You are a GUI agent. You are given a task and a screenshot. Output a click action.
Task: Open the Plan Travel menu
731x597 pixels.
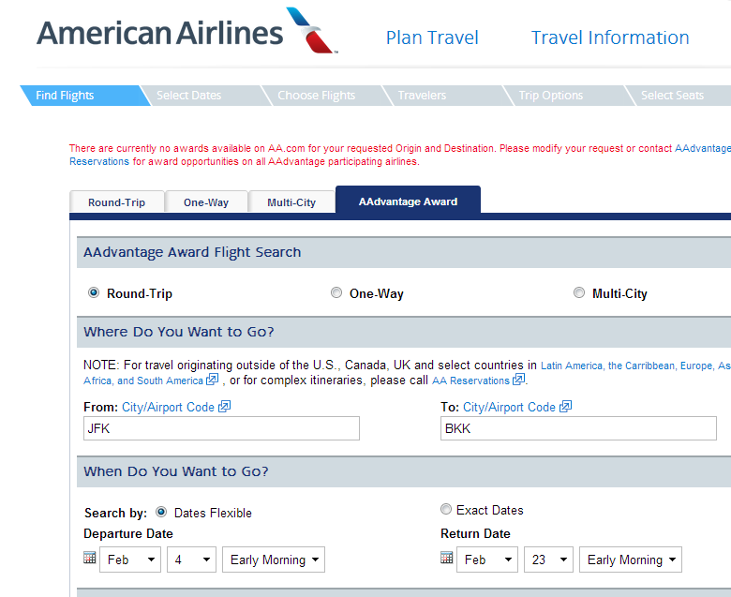click(432, 37)
